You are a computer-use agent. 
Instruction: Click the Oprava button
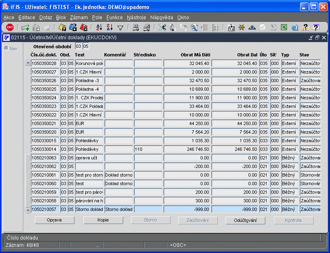54,220
